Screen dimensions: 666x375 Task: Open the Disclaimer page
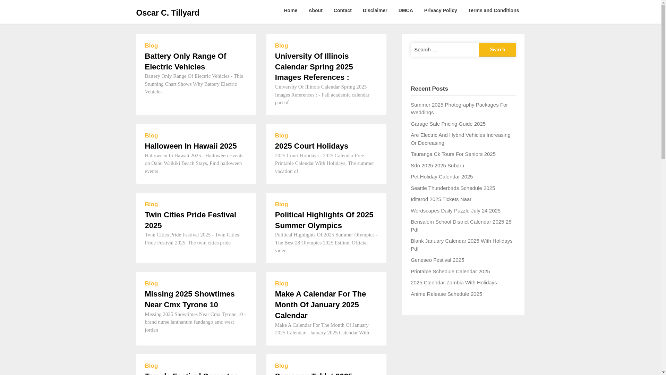(x=375, y=10)
